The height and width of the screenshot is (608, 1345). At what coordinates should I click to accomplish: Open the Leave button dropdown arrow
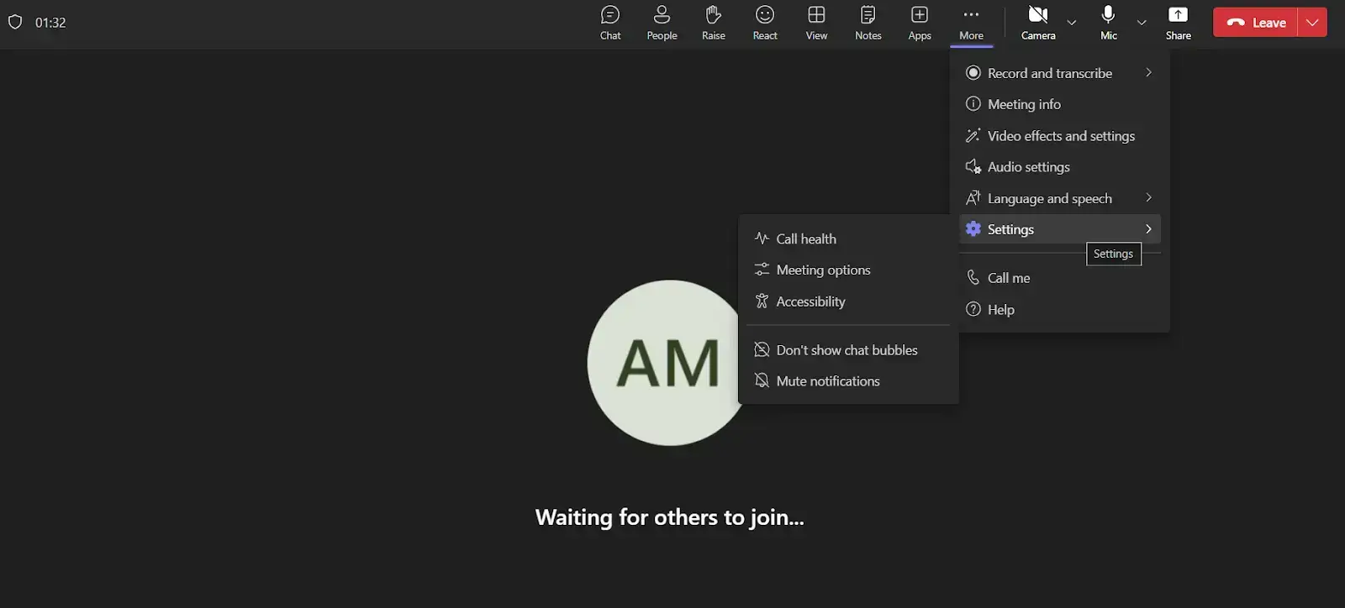coord(1312,23)
